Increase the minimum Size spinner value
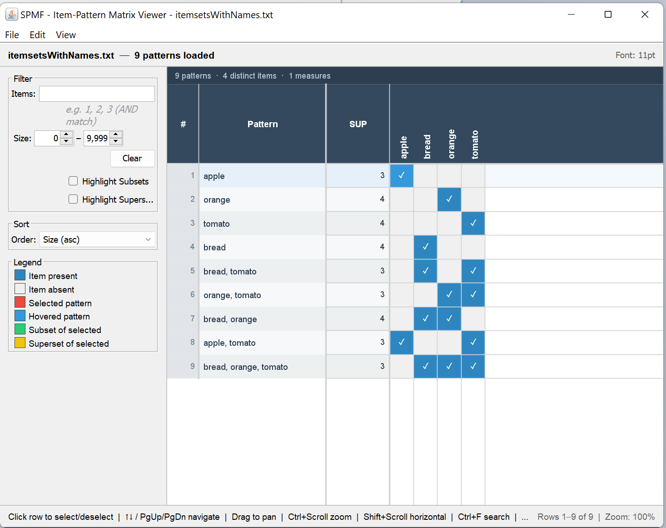666x528 pixels. [x=67, y=135]
